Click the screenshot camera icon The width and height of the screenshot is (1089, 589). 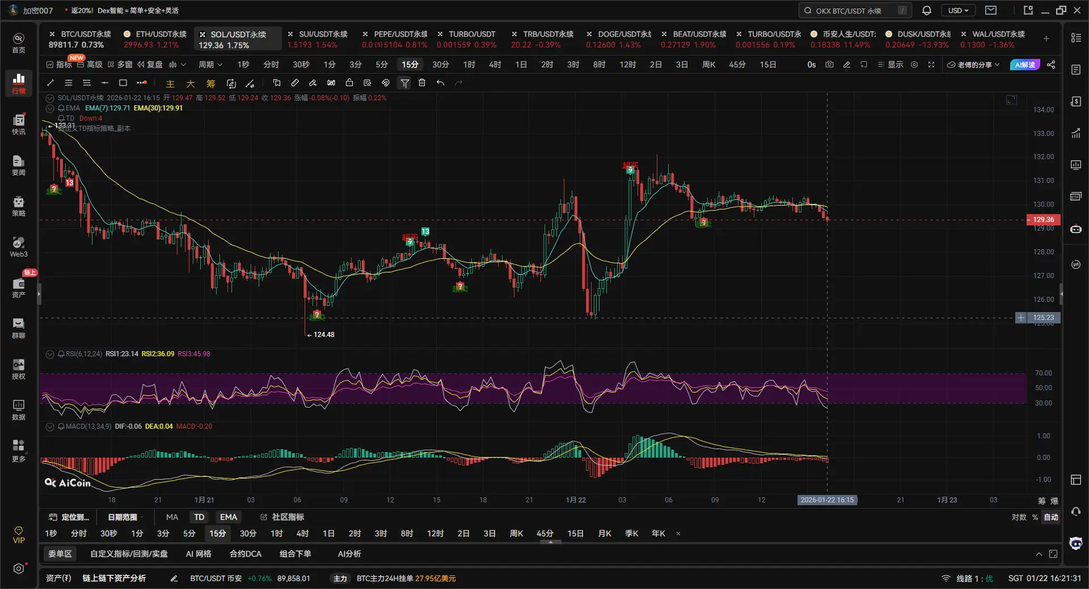point(829,65)
